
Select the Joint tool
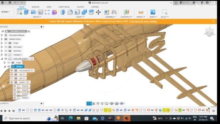tap(114, 12)
